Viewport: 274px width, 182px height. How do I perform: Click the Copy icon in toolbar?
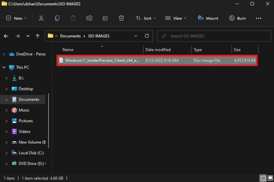[x=57, y=18]
